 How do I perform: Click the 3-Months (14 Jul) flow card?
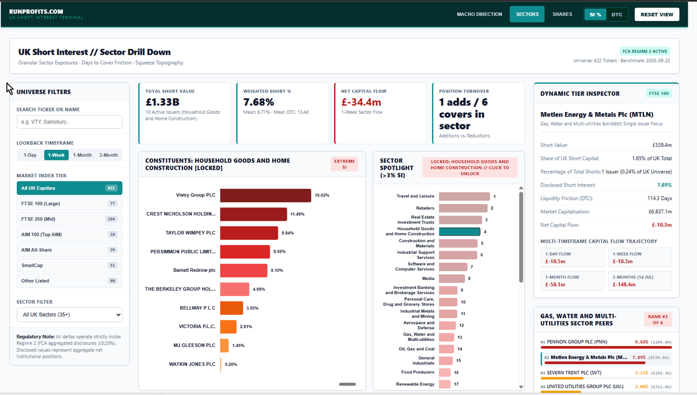click(x=639, y=281)
